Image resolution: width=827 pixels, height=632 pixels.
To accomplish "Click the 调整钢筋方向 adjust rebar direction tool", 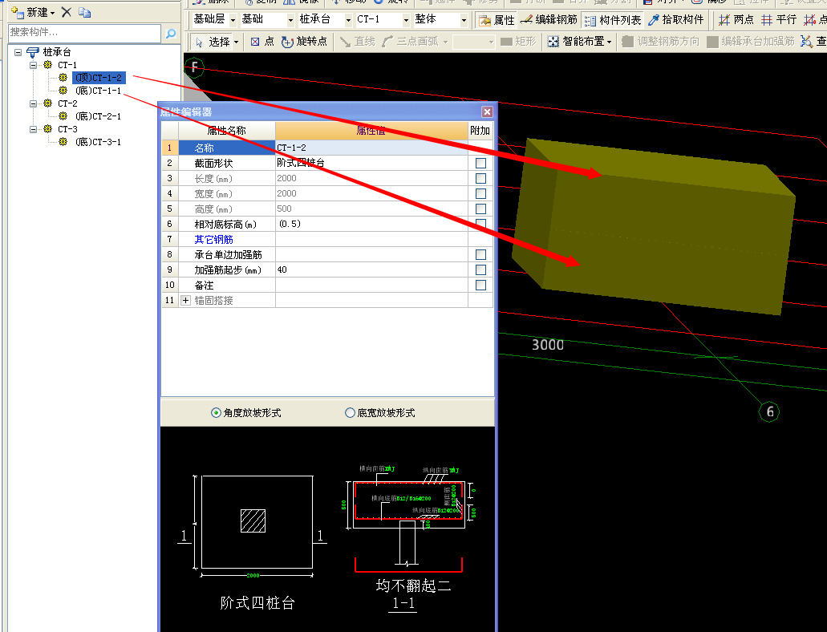I will pos(660,42).
